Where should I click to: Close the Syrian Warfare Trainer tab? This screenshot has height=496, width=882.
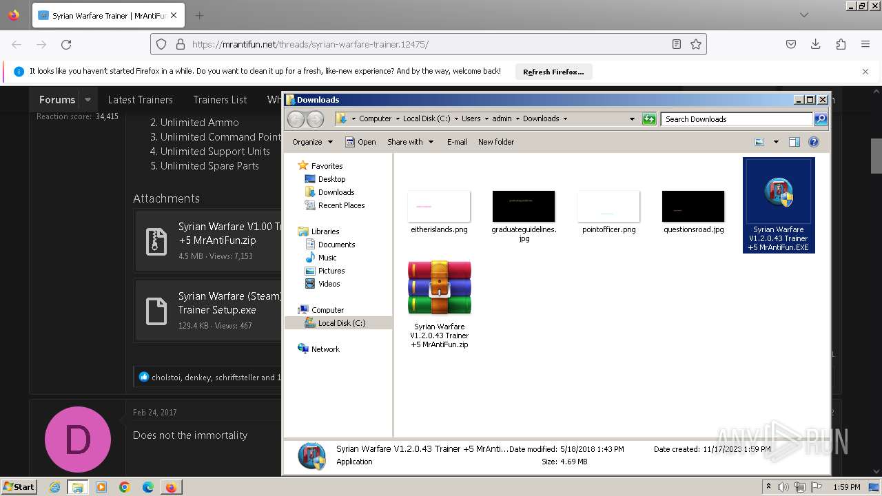click(x=173, y=15)
